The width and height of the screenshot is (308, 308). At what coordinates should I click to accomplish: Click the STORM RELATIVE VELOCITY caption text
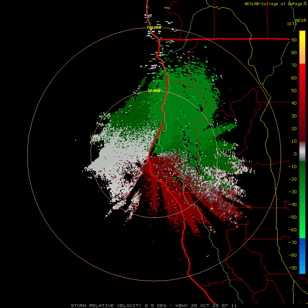[106, 306]
